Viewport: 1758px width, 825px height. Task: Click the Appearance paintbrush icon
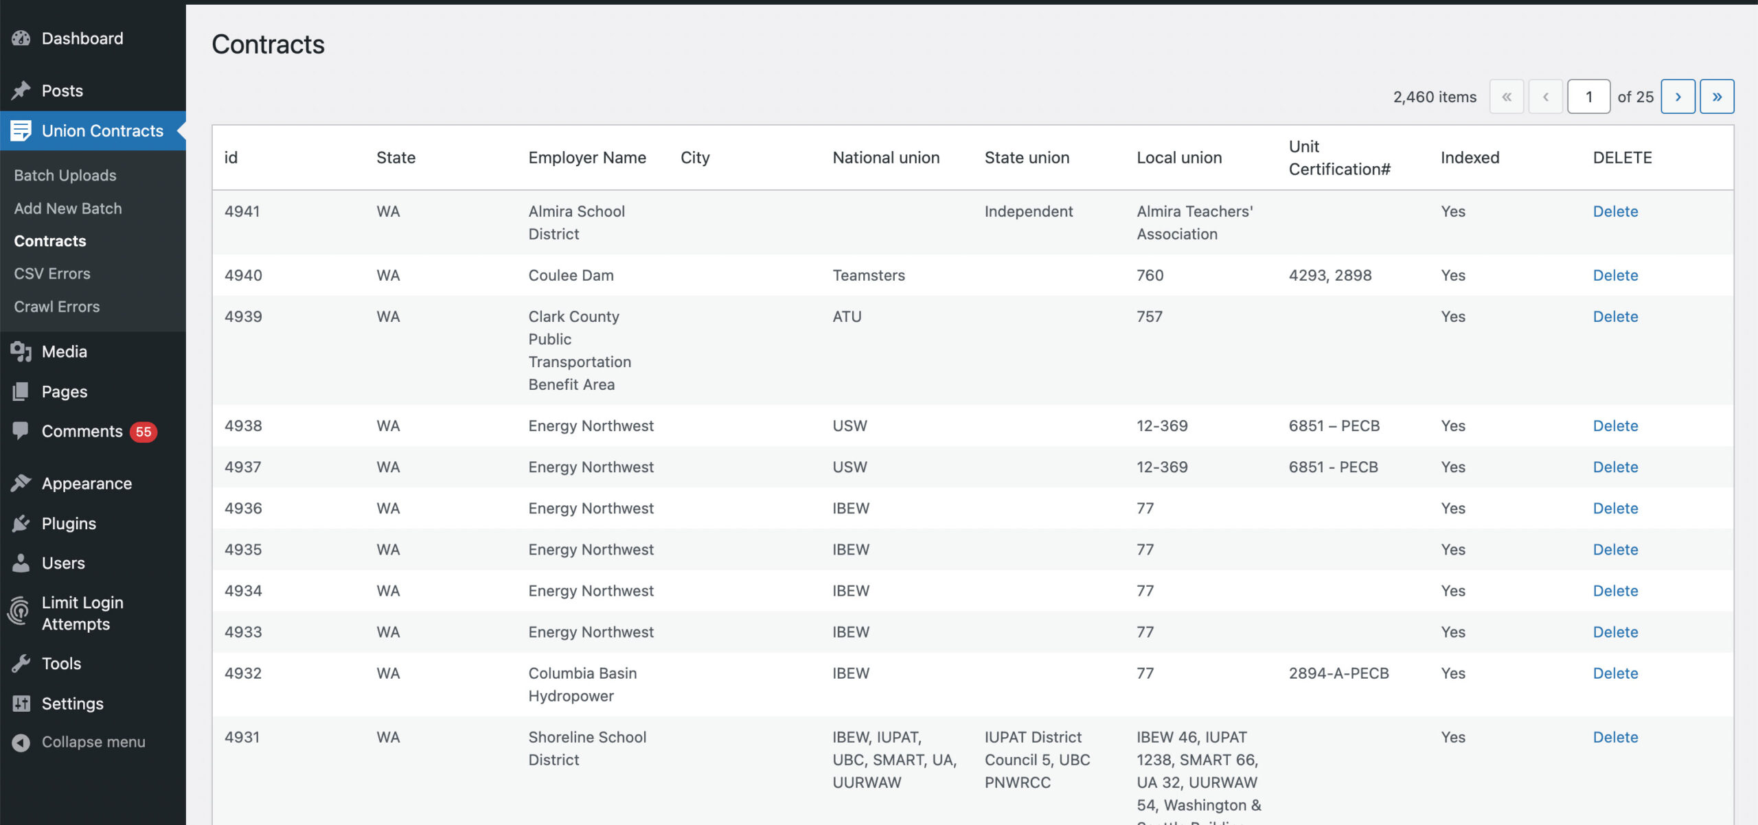tap(21, 483)
